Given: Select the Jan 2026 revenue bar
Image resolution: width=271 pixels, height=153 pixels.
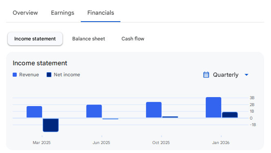Looking at the screenshot, I should [213, 107].
